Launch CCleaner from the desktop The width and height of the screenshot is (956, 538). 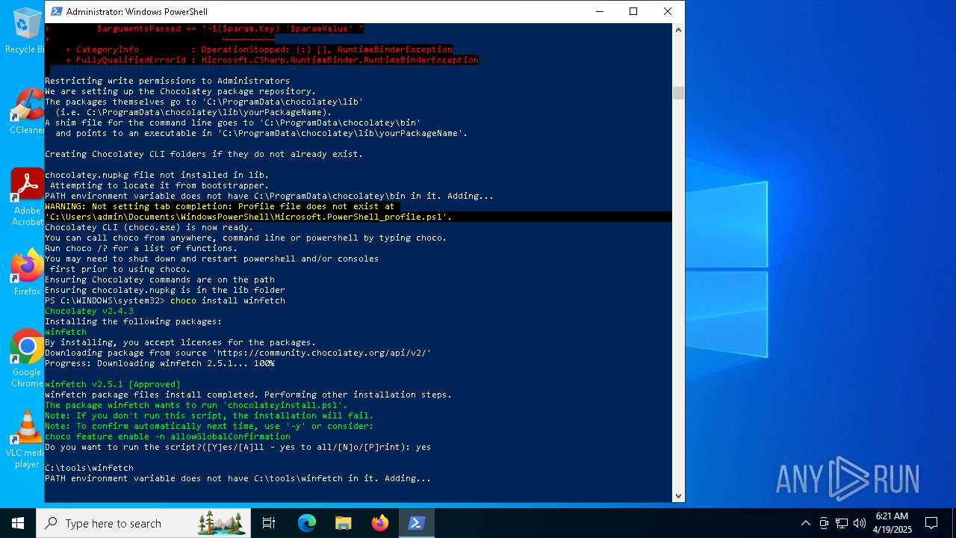(27, 112)
